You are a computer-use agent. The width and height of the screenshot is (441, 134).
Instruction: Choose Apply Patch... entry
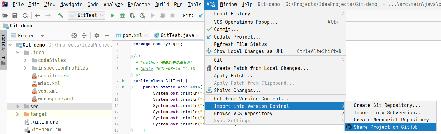275,76
